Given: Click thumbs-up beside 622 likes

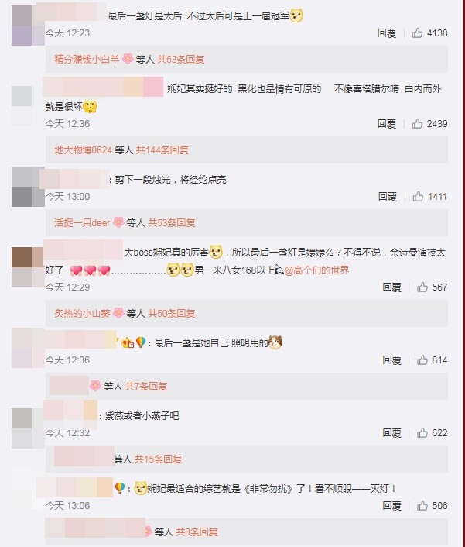Looking at the screenshot, I should pos(422,433).
